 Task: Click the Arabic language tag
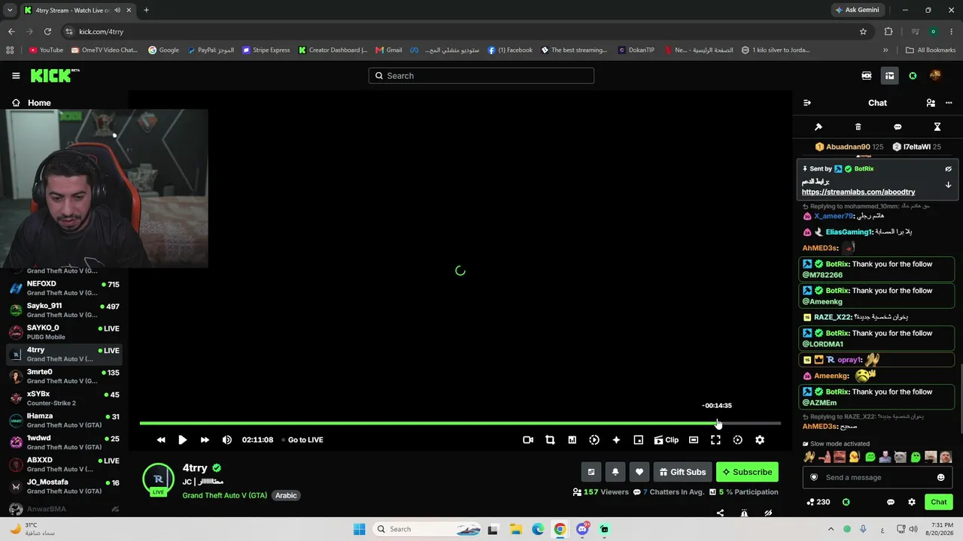[x=286, y=495]
